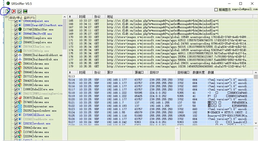Click the Xshell.exe process icon

tap(20, 98)
